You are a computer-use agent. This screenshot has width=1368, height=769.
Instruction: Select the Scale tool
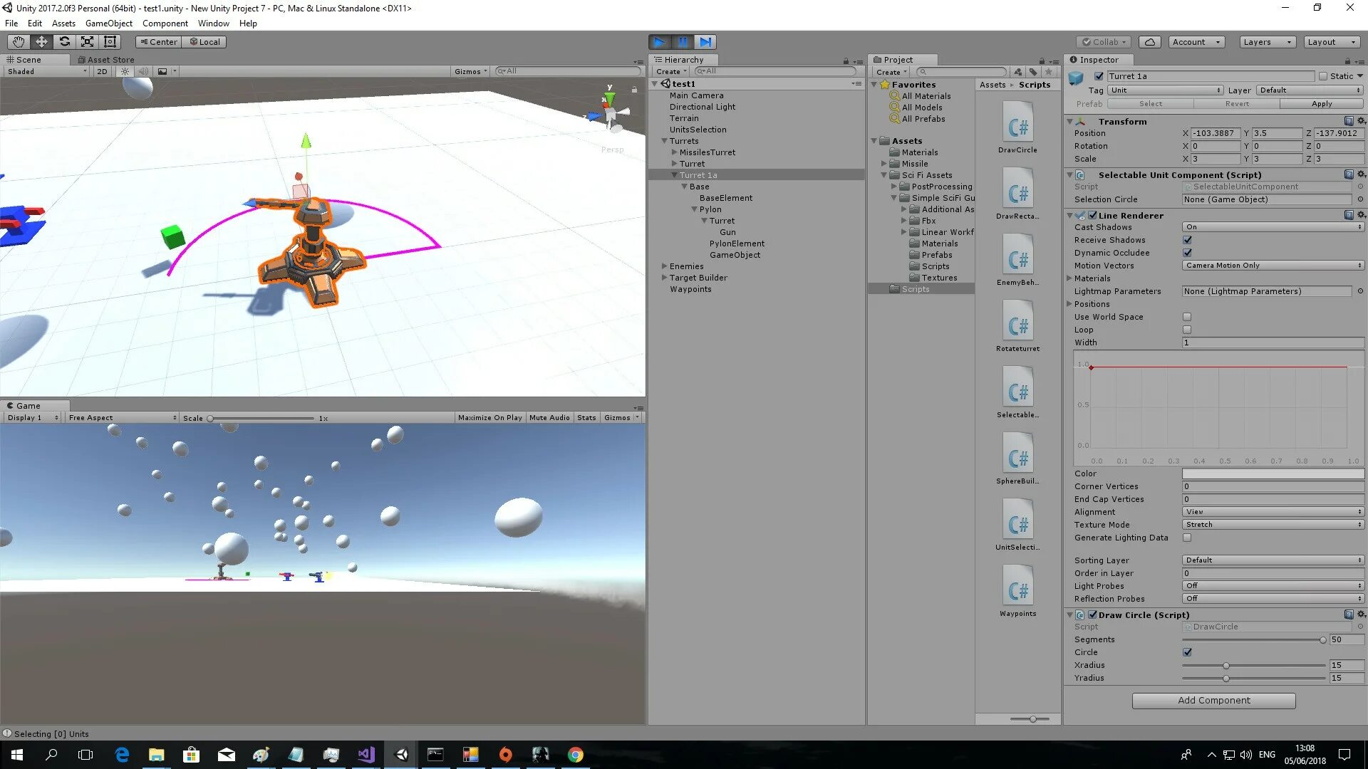coord(87,42)
